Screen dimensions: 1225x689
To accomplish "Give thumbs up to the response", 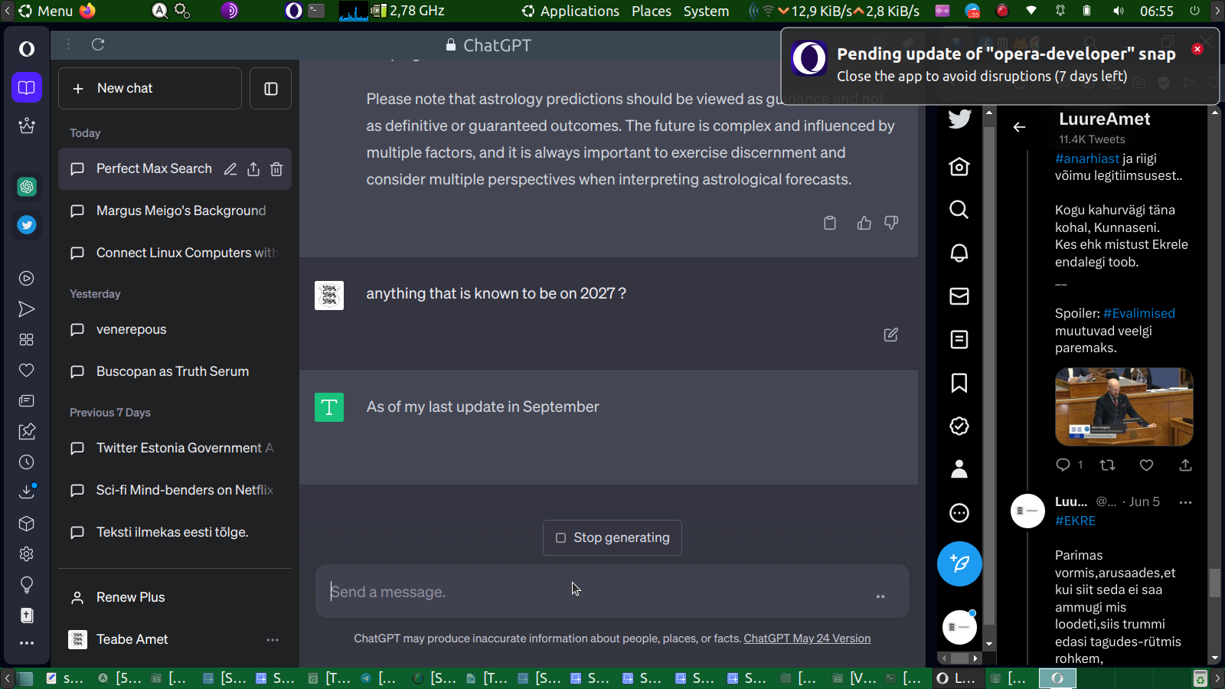I will pos(864,223).
